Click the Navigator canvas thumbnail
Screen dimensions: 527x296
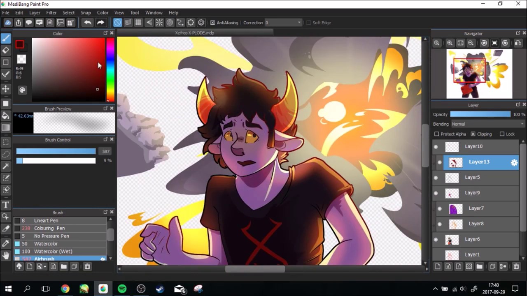[x=480, y=74]
